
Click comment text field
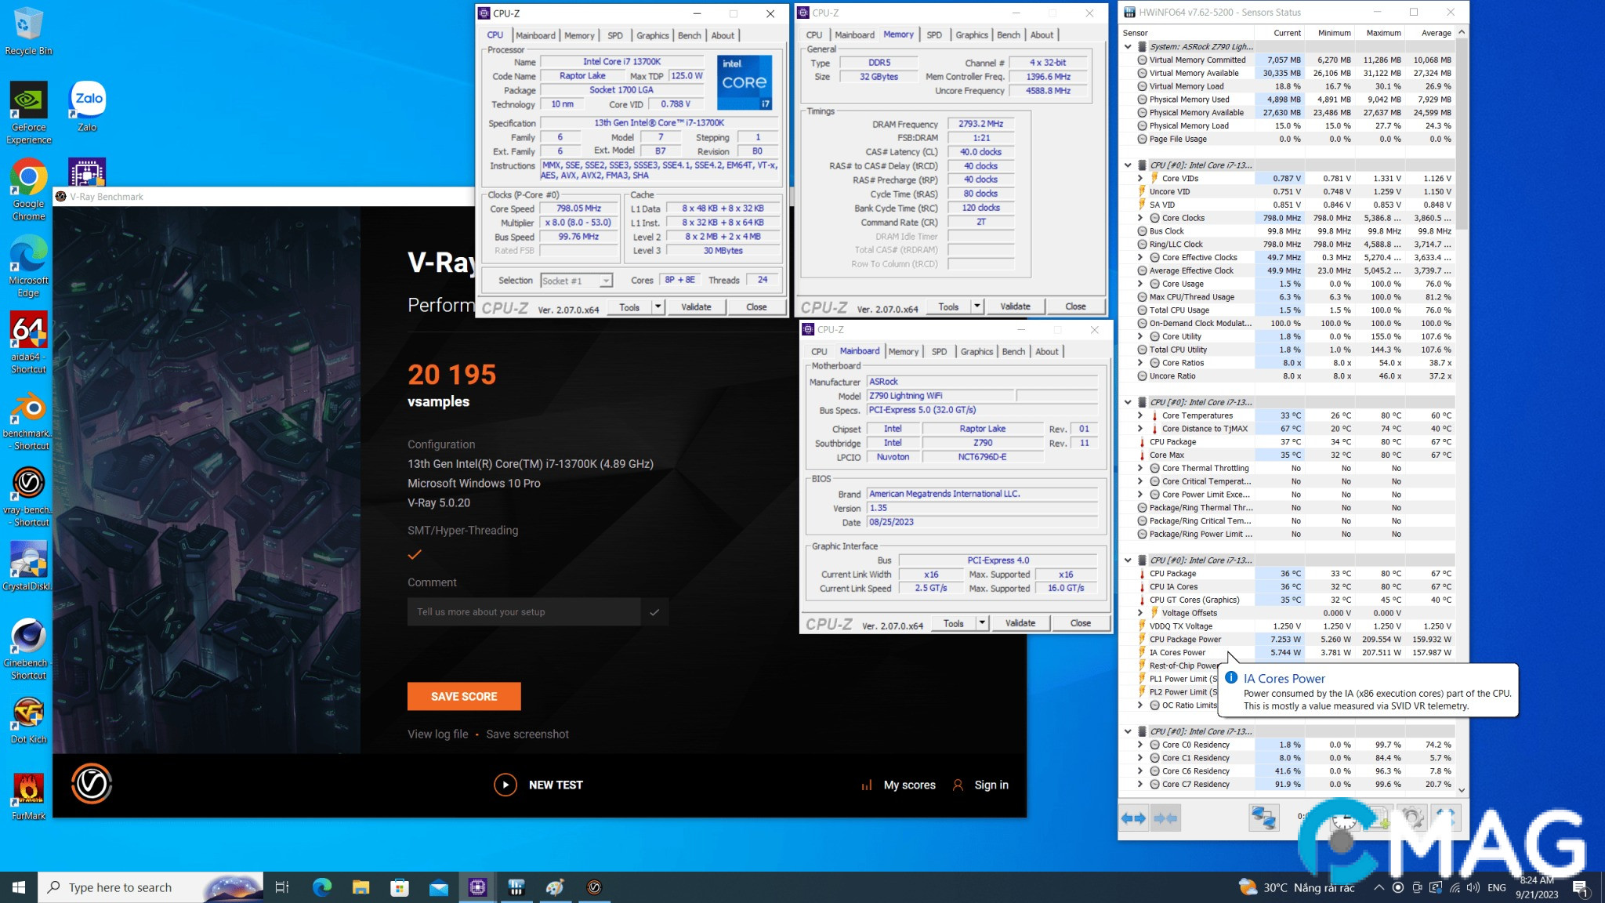click(524, 612)
